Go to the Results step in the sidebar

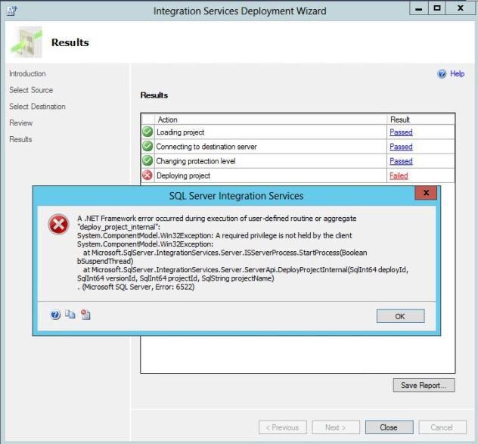coord(20,139)
